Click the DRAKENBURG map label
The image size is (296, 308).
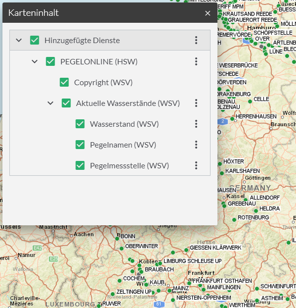click(234, 94)
